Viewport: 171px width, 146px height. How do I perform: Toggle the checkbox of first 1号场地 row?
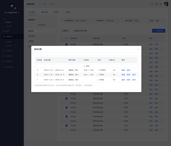coord(67,44)
